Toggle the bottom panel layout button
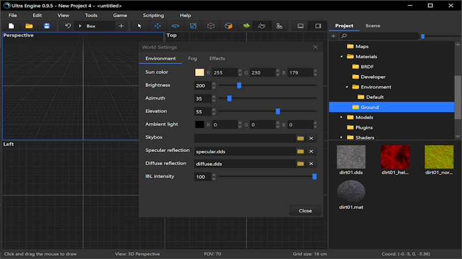This screenshot has height=259, width=462. pos(300,26)
